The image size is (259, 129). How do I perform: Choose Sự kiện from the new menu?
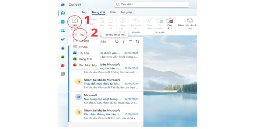pyautogui.click(x=85, y=41)
